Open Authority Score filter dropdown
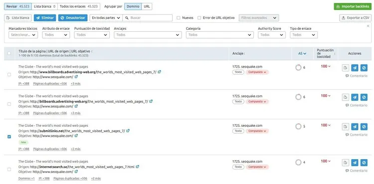This screenshot has width=374, height=184. [272, 35]
